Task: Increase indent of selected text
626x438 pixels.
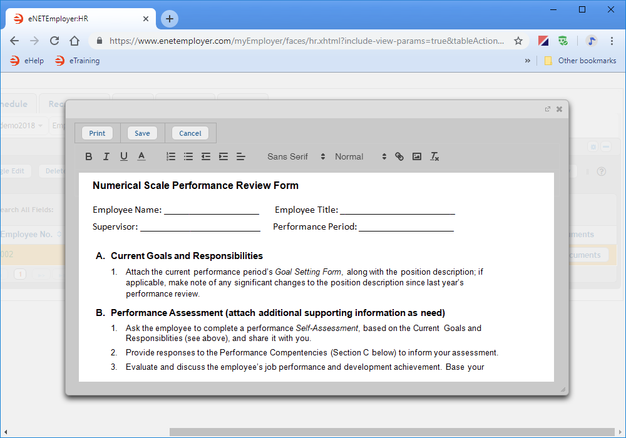Action: 223,156
